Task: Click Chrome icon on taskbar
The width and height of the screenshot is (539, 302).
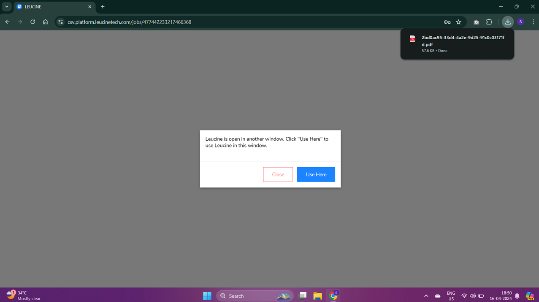Action: tap(333, 296)
